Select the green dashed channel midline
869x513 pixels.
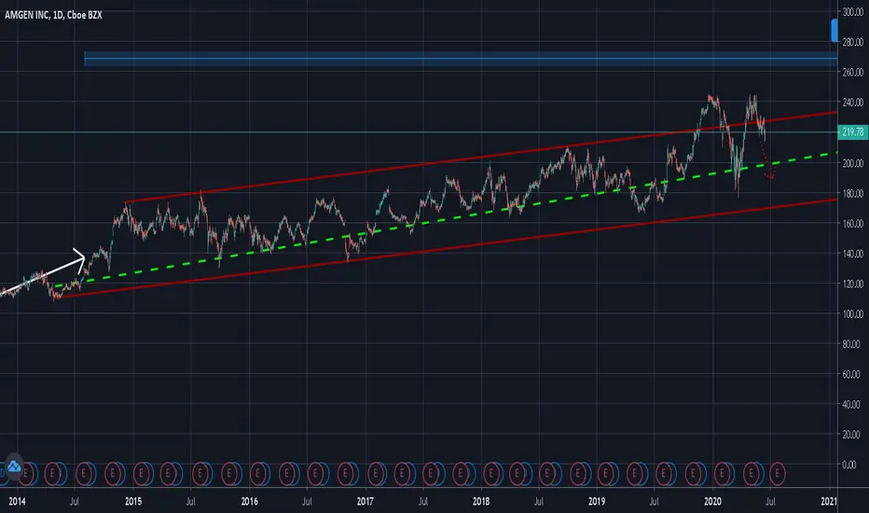click(446, 219)
